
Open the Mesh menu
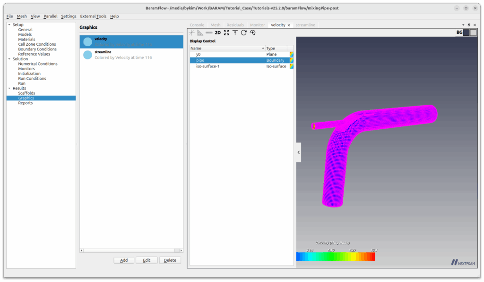click(22, 17)
